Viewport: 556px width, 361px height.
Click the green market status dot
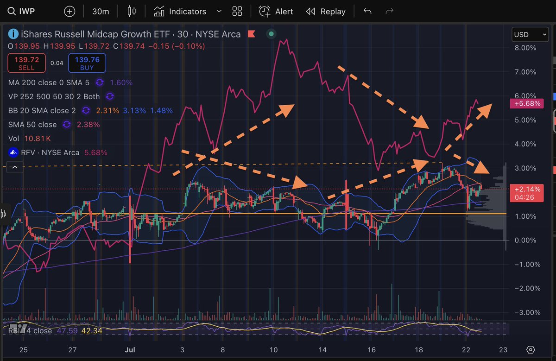(271, 34)
